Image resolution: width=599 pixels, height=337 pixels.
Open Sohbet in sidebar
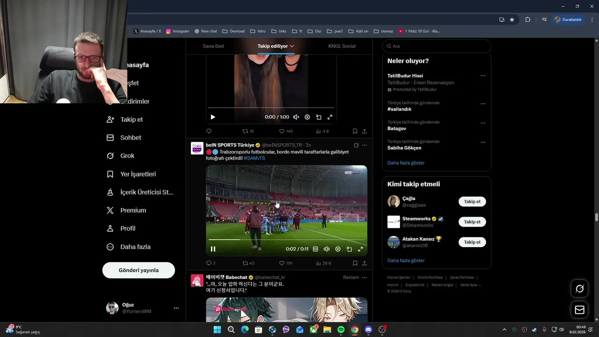coord(124,138)
